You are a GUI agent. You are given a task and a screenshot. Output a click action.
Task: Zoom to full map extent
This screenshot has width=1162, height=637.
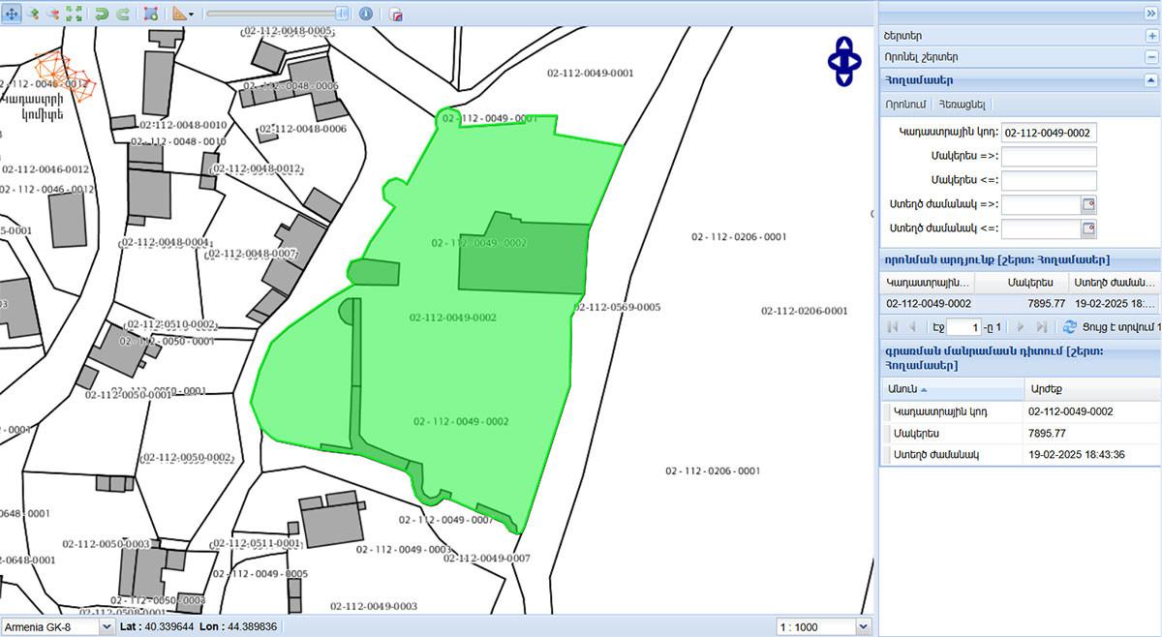74,14
